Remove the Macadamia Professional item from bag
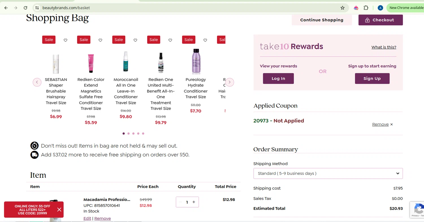The image size is (424, 222). [x=103, y=218]
